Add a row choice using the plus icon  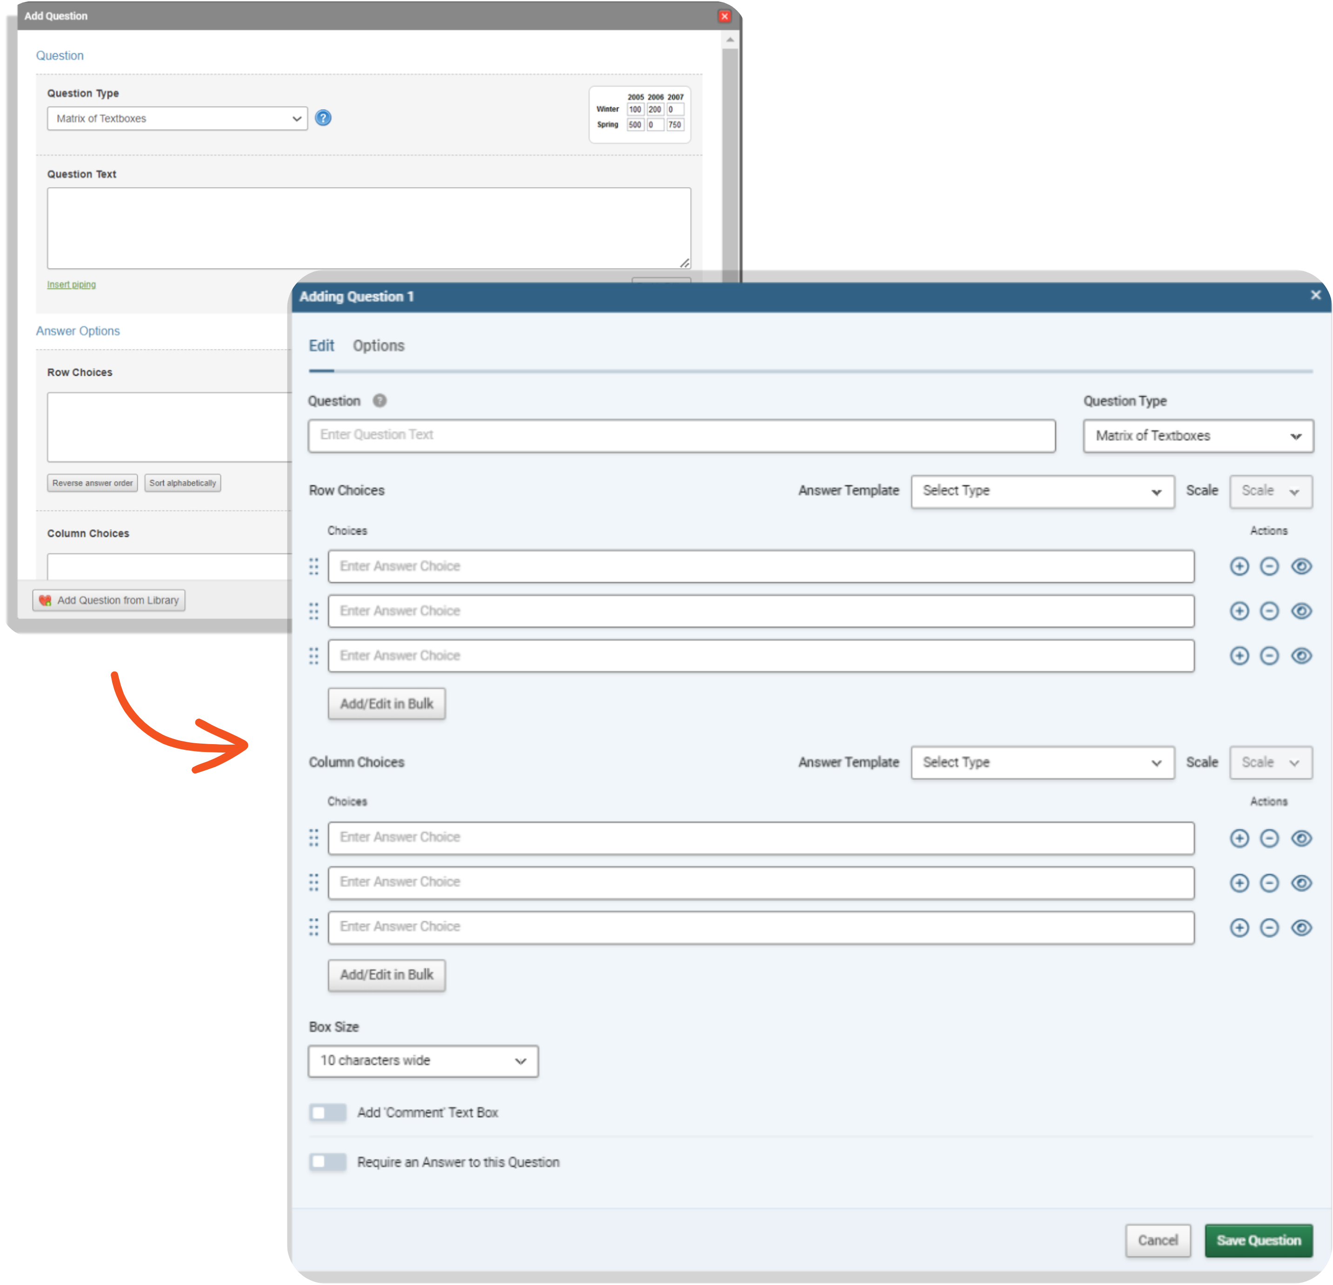coord(1239,566)
